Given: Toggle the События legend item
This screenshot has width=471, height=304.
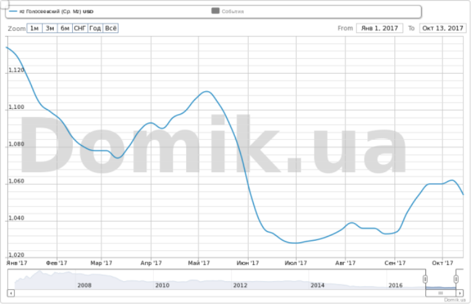Looking at the screenshot, I should tap(228, 11).
